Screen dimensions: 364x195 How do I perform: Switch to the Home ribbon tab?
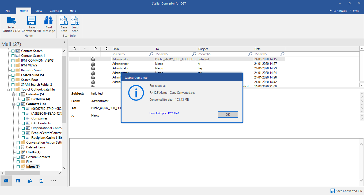24,11
